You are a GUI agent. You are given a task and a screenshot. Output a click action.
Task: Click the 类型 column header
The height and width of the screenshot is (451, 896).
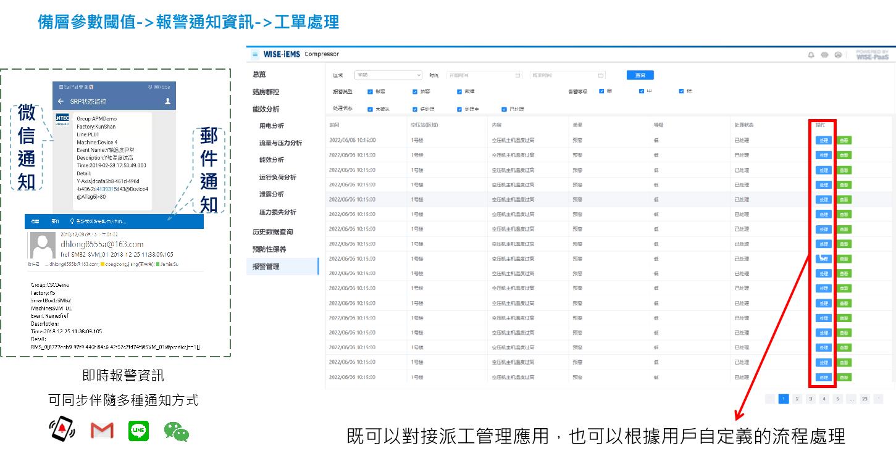coord(578,125)
